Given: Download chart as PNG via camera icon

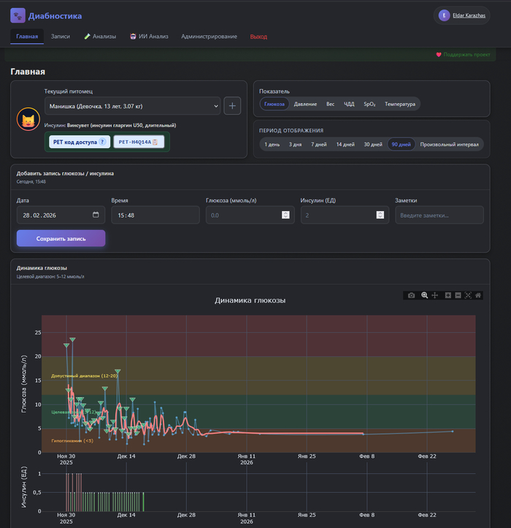Looking at the screenshot, I should (412, 295).
